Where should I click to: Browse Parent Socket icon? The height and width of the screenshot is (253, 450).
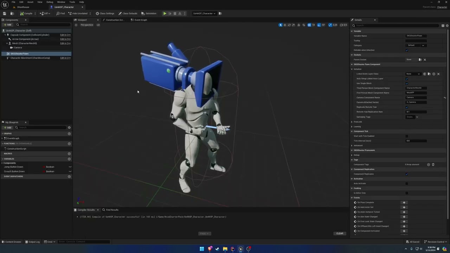click(420, 60)
